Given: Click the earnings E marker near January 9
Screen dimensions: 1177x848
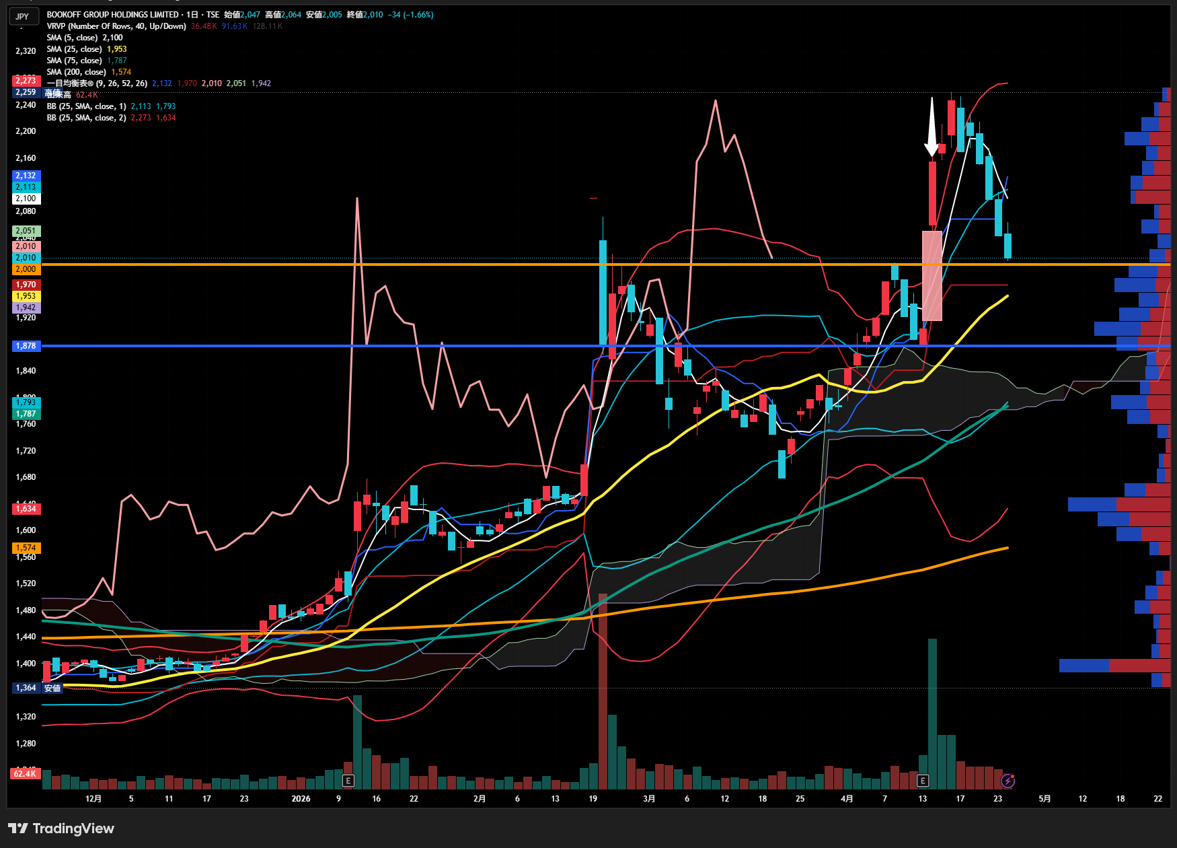Looking at the screenshot, I should (x=348, y=781).
